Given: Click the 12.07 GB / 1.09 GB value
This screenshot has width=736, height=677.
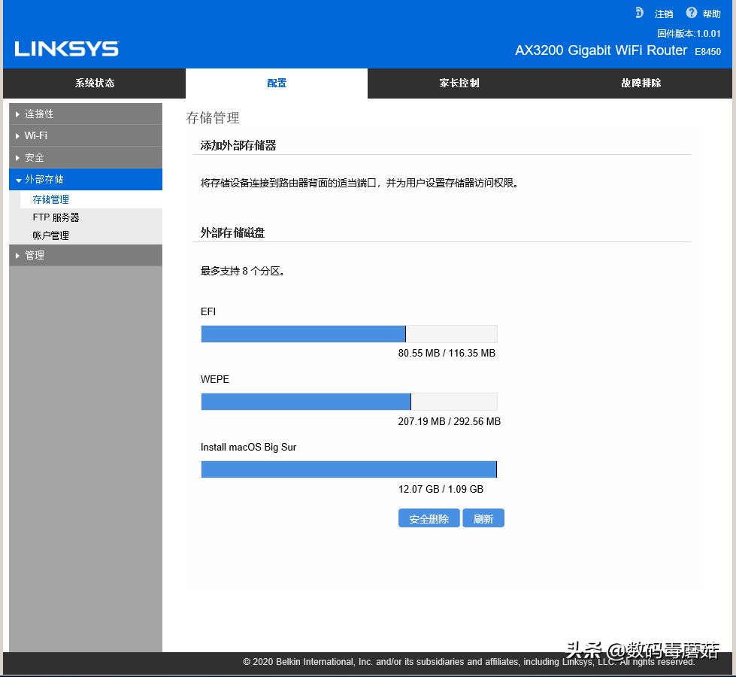Looking at the screenshot, I should pyautogui.click(x=441, y=489).
